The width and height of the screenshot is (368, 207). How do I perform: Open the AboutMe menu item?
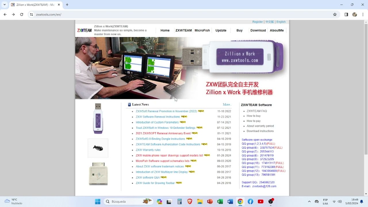point(277,30)
